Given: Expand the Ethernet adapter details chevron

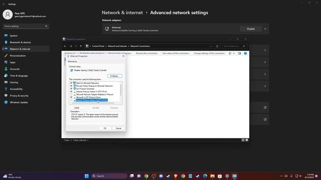Looking at the screenshot, I should pos(265,29).
